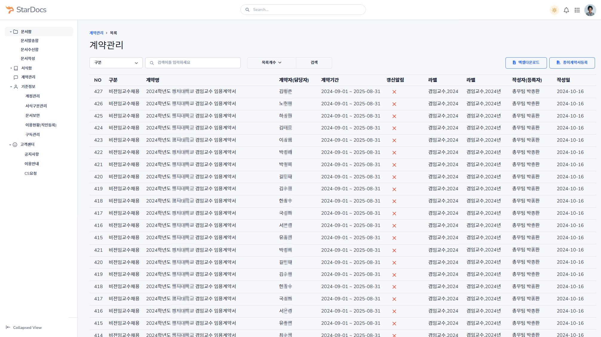The height and width of the screenshot is (337, 601).
Task: Click the top Search field
Action: point(303,10)
